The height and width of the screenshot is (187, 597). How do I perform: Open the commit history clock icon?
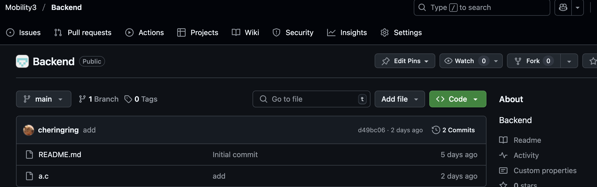(x=436, y=130)
